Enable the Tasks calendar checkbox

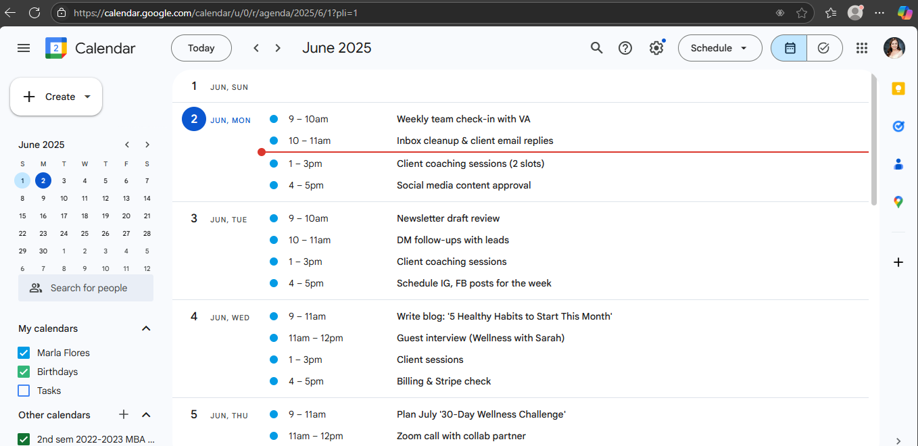(24, 391)
